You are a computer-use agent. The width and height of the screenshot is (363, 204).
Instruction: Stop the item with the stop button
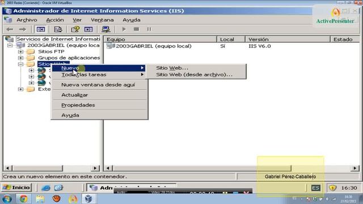(136, 29)
